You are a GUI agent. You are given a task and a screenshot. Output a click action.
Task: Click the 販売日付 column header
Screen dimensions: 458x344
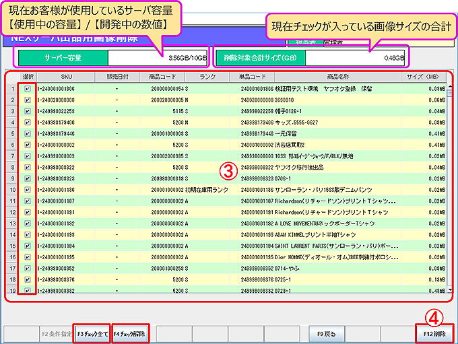(117, 77)
